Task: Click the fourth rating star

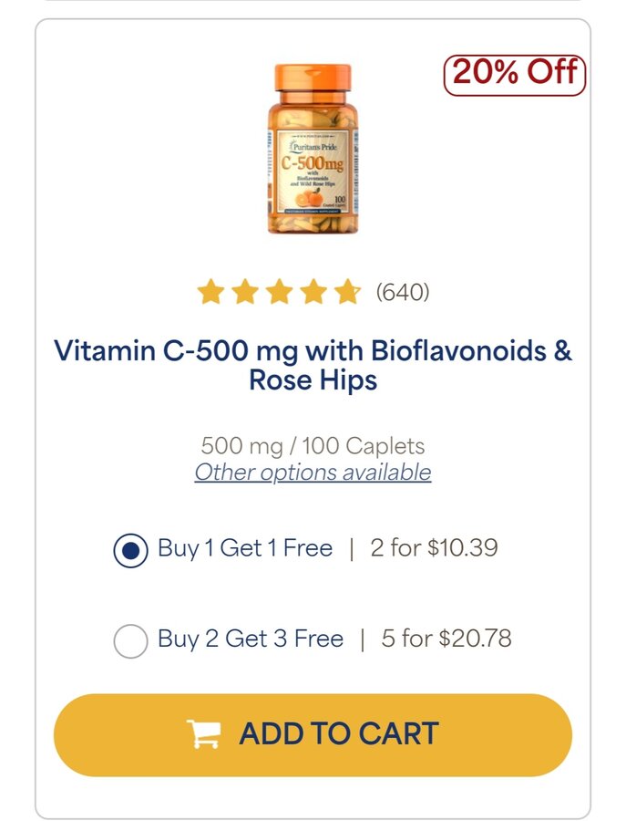Action: tap(312, 292)
